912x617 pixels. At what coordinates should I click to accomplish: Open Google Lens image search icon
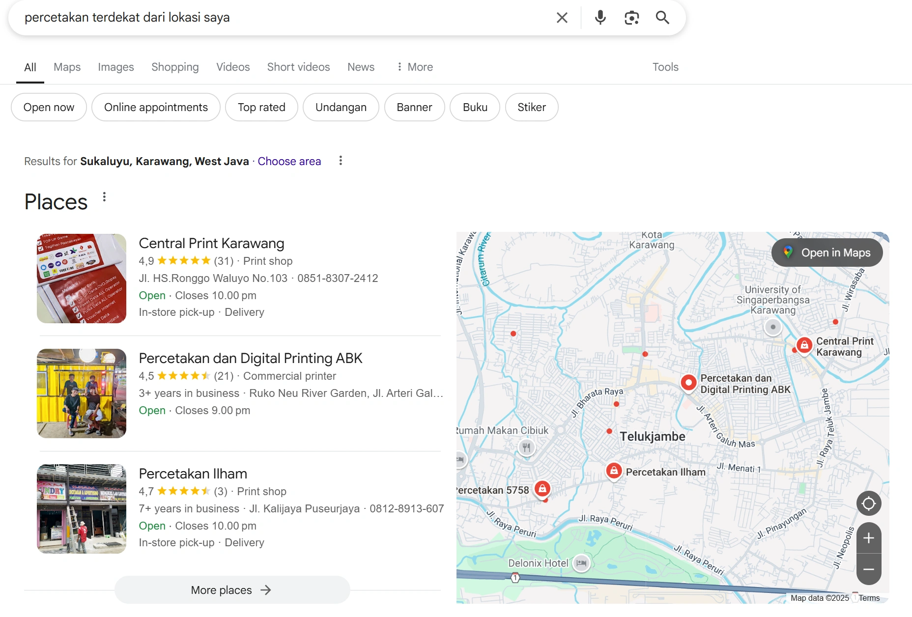coord(631,18)
